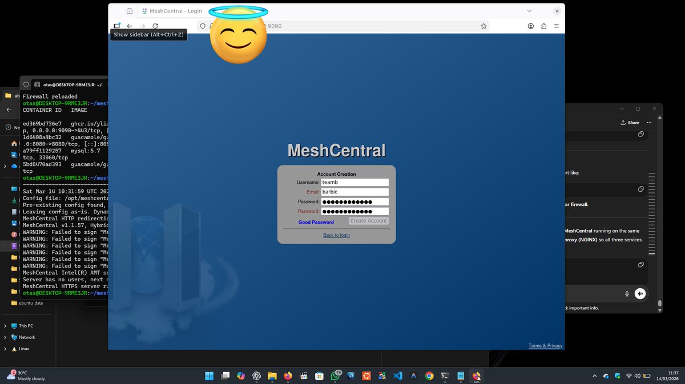Launch WhatsApp from the taskbar

pos(335,376)
